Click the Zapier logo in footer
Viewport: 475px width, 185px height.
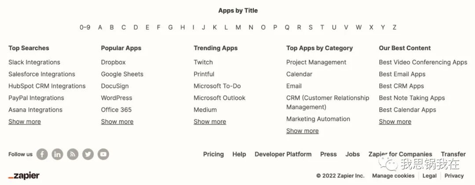click(x=24, y=176)
